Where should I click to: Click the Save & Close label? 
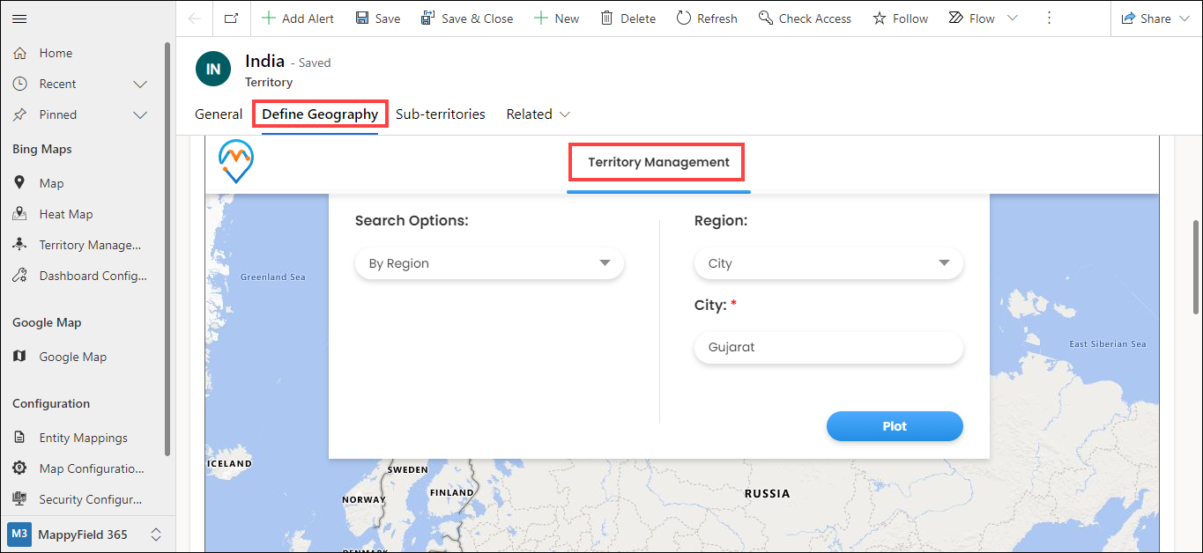477,18
